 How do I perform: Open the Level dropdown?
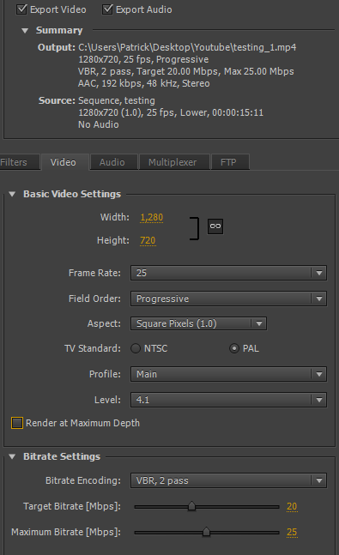[x=228, y=400]
